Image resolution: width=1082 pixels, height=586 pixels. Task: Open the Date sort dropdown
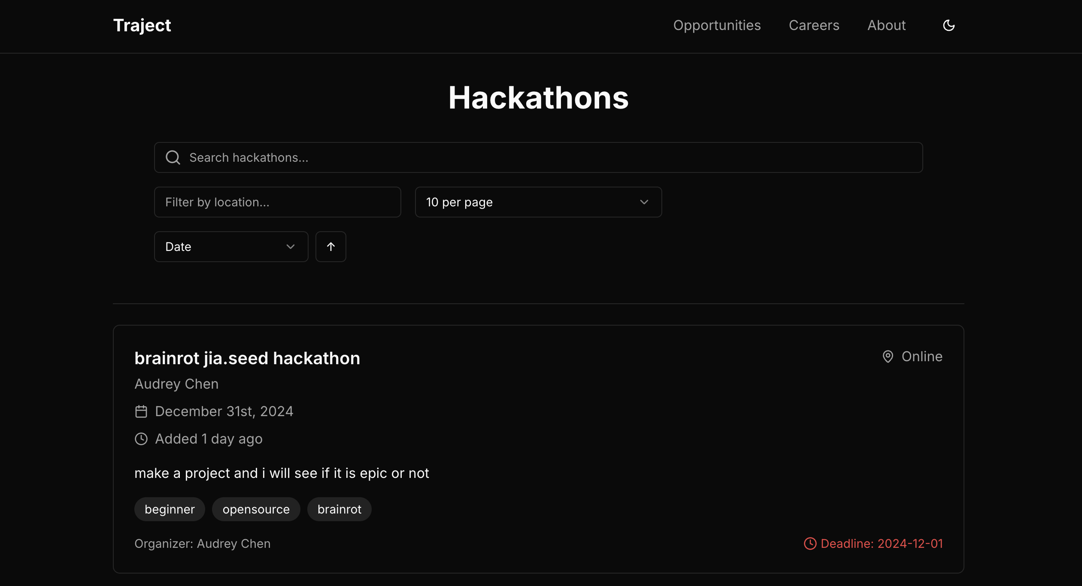tap(230, 247)
